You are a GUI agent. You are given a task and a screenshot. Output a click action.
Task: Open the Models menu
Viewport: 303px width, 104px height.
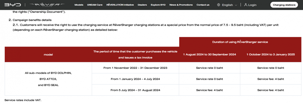click(79, 5)
